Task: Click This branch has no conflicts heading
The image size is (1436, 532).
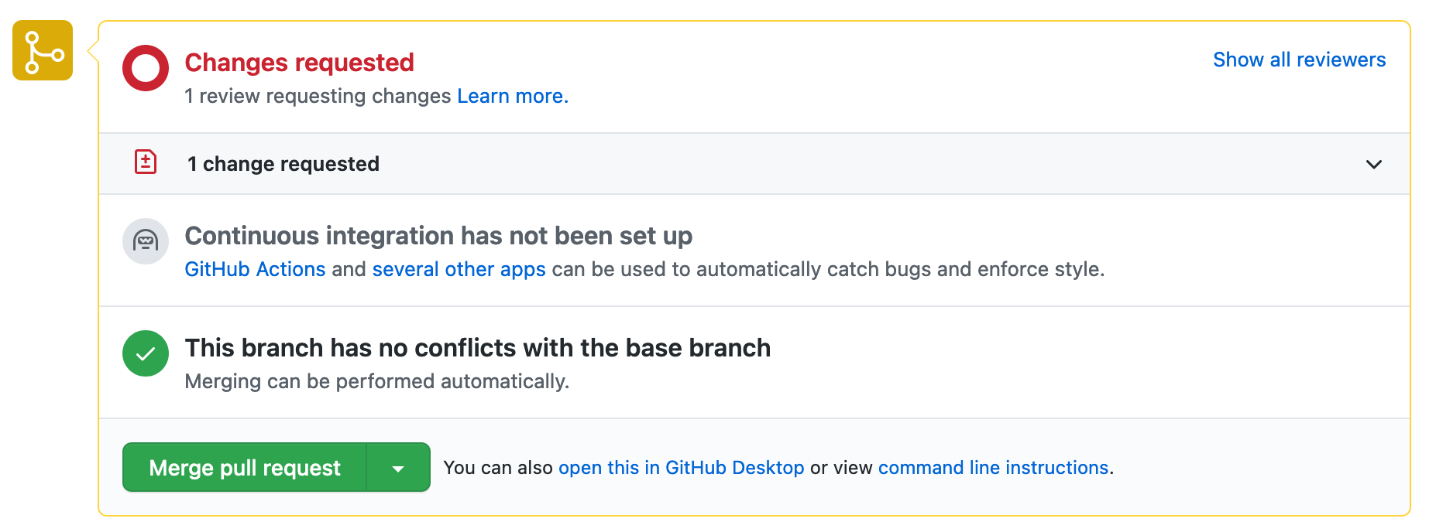Action: coord(477,348)
